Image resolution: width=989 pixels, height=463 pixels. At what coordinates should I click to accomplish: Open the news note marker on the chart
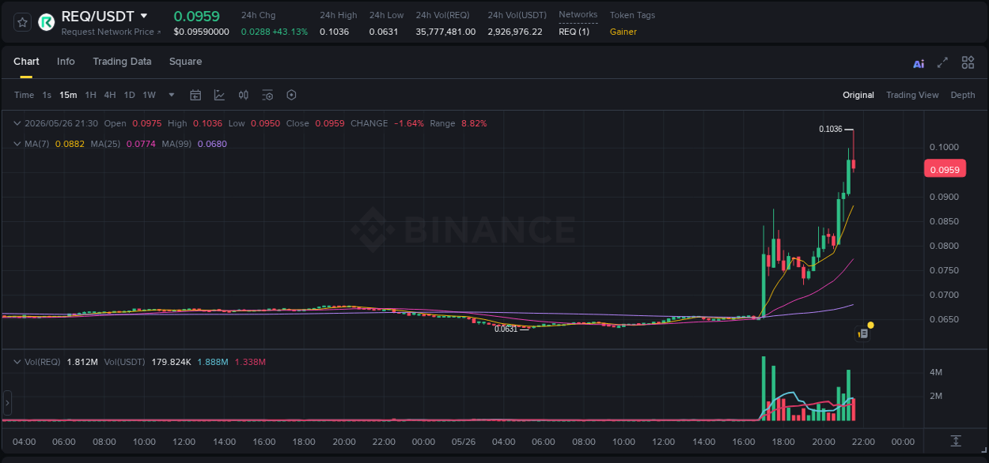pyautogui.click(x=863, y=333)
